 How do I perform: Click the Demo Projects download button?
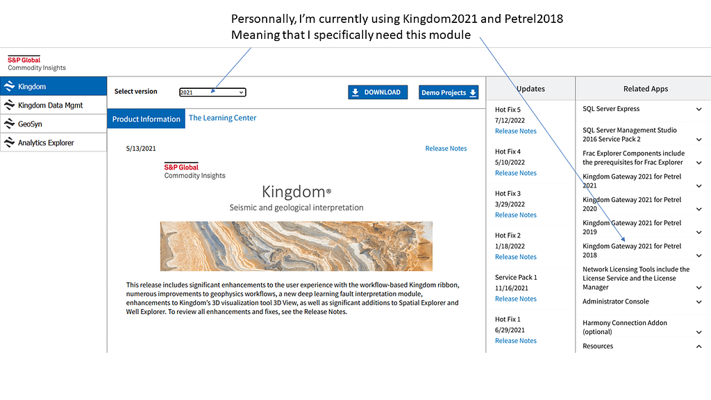449,92
